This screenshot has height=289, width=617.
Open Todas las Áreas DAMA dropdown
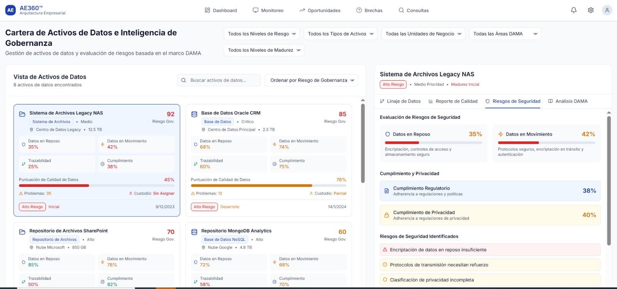point(505,34)
